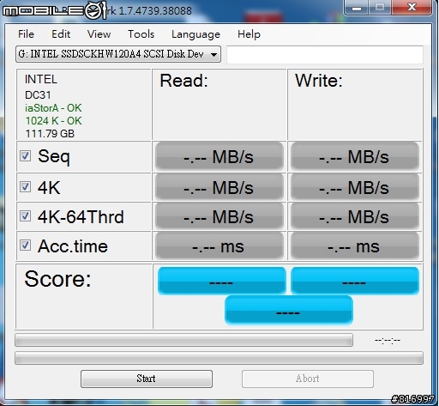Screen dimensions: 439x406
Task: Close the benchmark window
Action: coord(412,8)
